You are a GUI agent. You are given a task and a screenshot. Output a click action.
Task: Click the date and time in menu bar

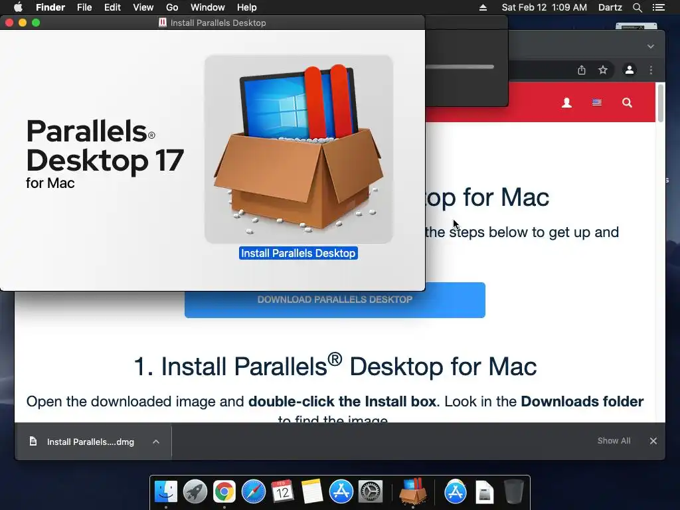(545, 7)
